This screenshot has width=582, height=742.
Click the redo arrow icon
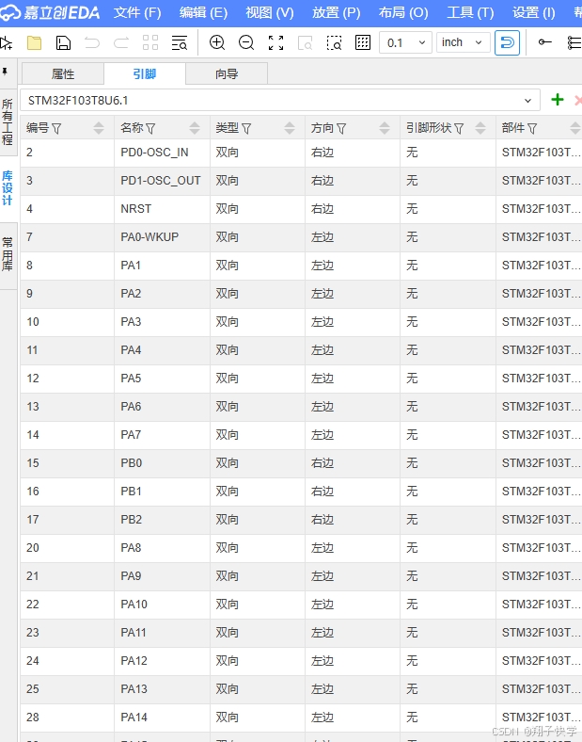point(121,43)
